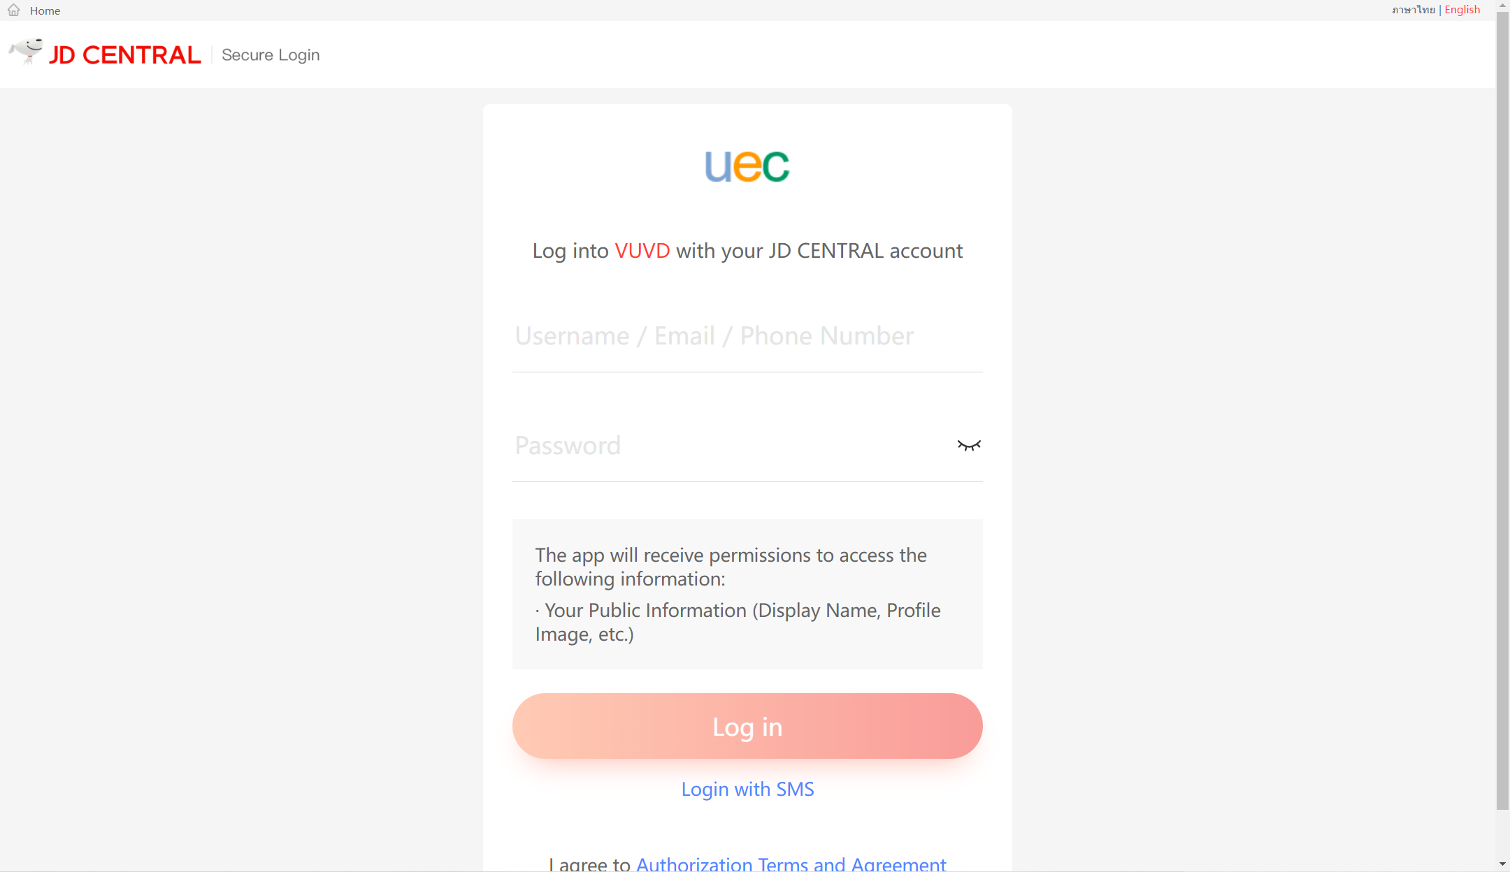
Task: Click the JD CENTRAL red wordmark
Action: (125, 55)
